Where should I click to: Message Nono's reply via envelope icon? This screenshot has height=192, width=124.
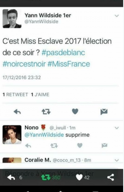[105, 145]
